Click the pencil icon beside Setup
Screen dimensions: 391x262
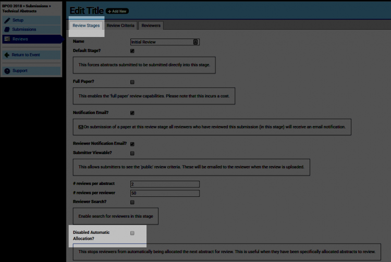7,20
